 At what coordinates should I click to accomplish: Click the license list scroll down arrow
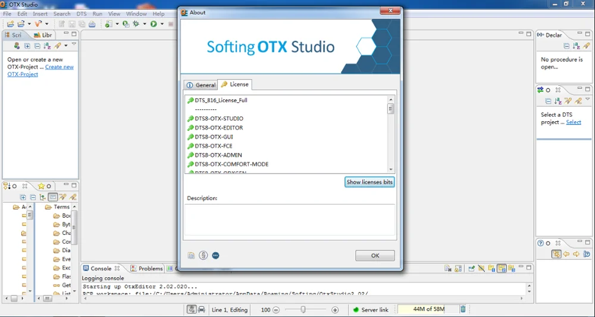click(x=391, y=170)
